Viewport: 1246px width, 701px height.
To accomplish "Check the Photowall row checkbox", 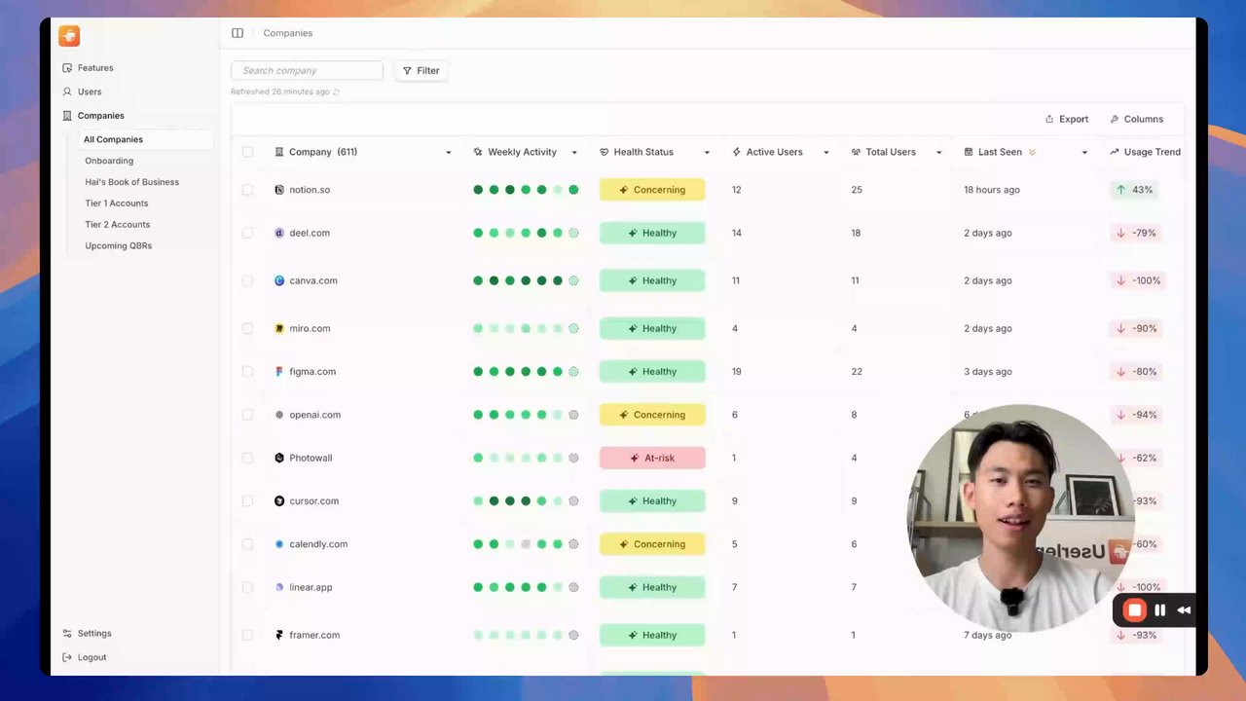I will [x=247, y=458].
